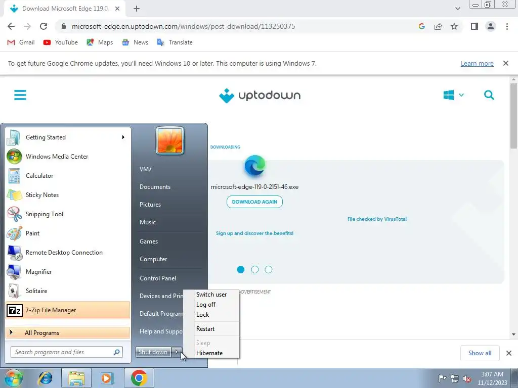Choose Switch user
The height and width of the screenshot is (388, 518).
[211, 295]
